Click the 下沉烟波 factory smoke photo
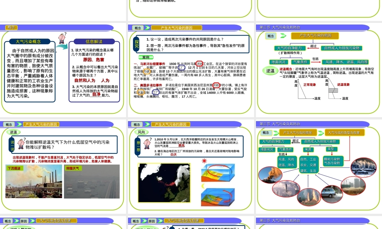The height and width of the screenshot is (229, 382). (x=34, y=181)
